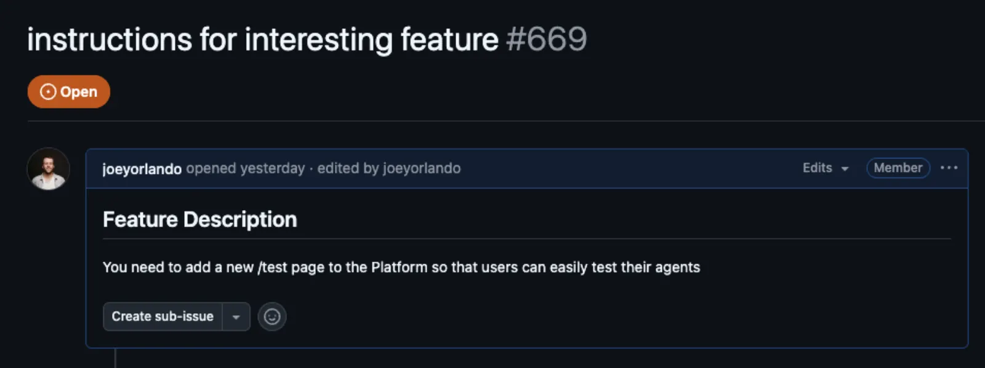
Task: Open the three-dots comment options menu
Action: (949, 168)
